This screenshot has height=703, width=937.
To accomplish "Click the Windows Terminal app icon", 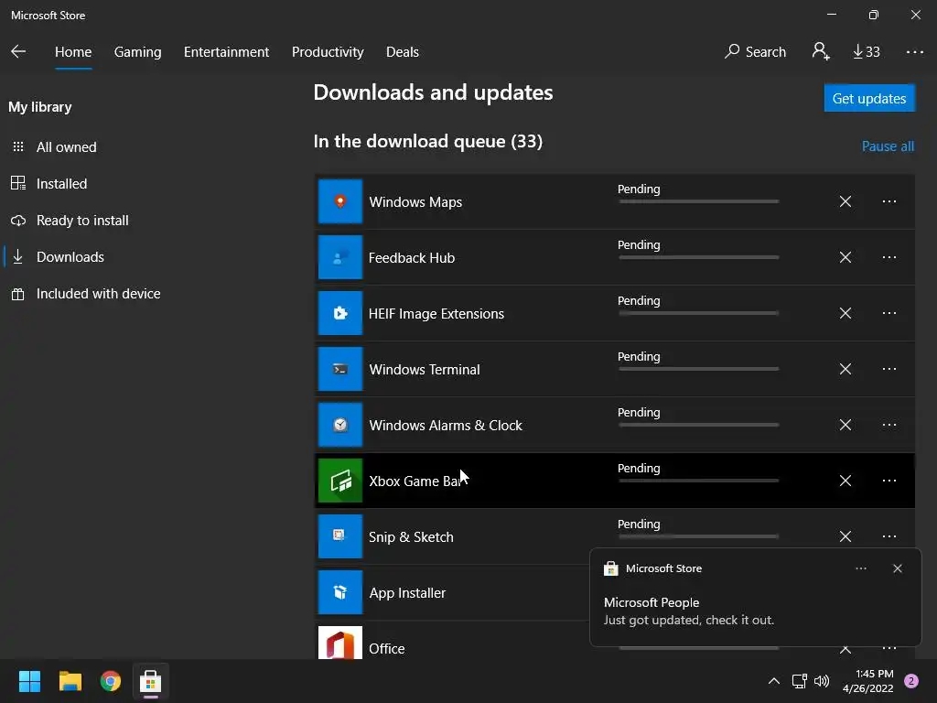I will click(x=340, y=369).
